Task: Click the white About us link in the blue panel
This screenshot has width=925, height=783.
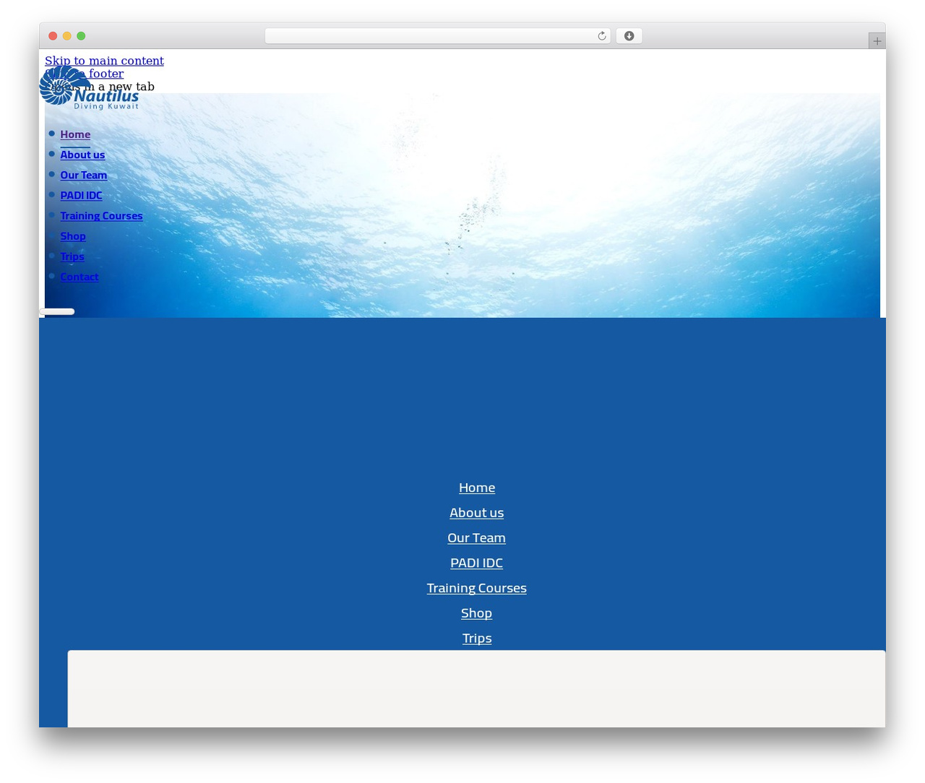Action: point(477,513)
